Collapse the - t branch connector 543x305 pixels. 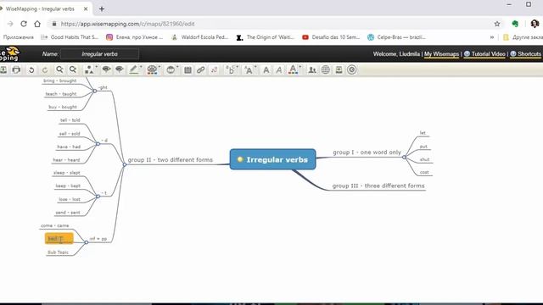click(98, 196)
